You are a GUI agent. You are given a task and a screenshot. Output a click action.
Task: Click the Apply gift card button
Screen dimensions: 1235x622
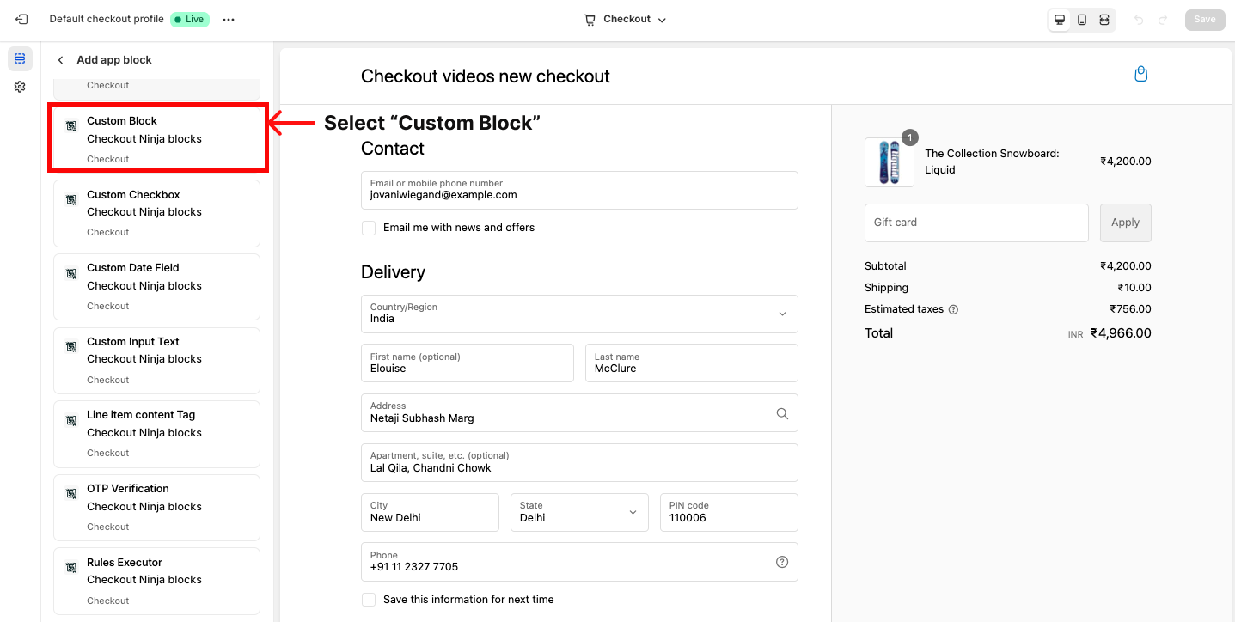point(1125,223)
